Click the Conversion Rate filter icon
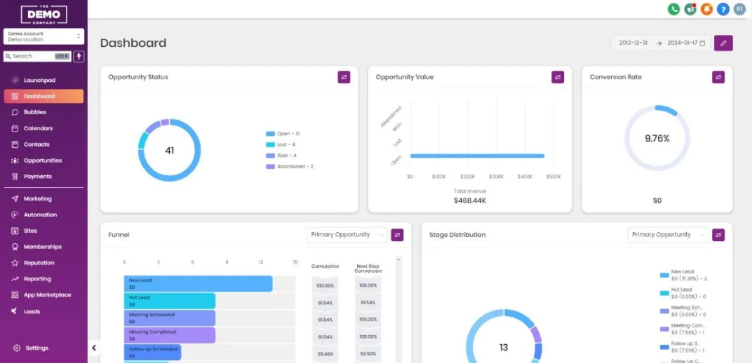 pos(718,77)
